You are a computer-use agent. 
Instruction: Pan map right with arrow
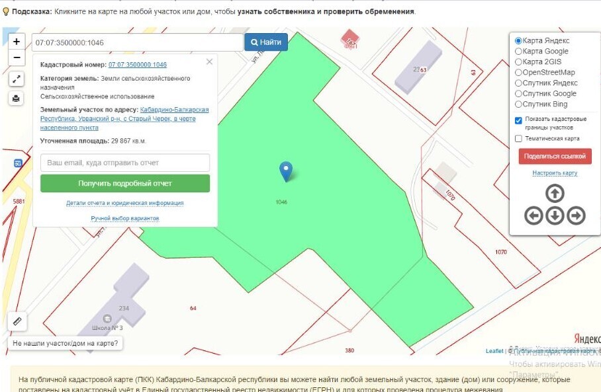[576, 216]
